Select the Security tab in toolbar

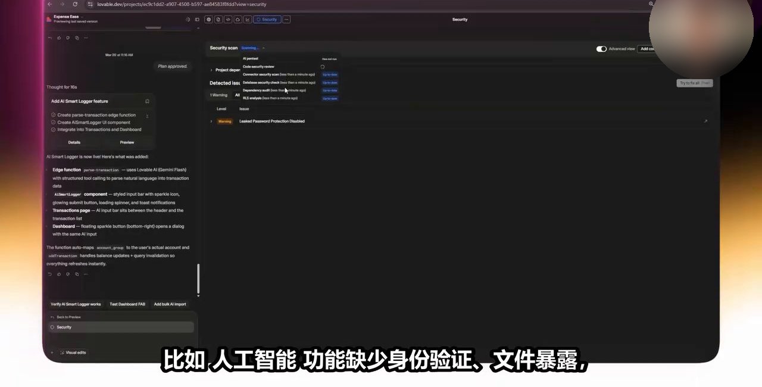click(x=267, y=20)
